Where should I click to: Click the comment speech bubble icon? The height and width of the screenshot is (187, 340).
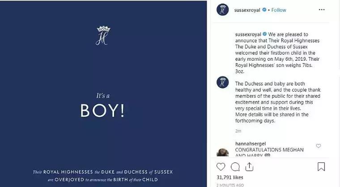point(235,167)
